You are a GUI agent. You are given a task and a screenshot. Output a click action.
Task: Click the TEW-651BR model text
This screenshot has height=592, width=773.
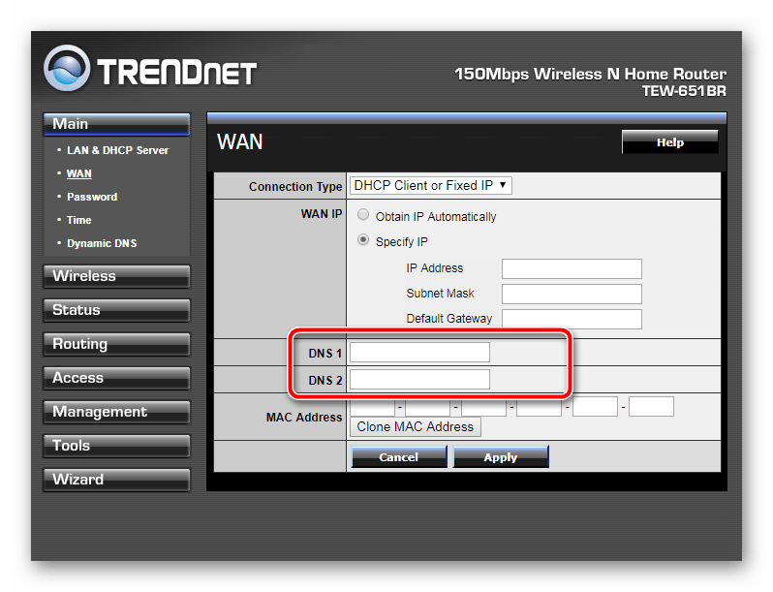[684, 91]
